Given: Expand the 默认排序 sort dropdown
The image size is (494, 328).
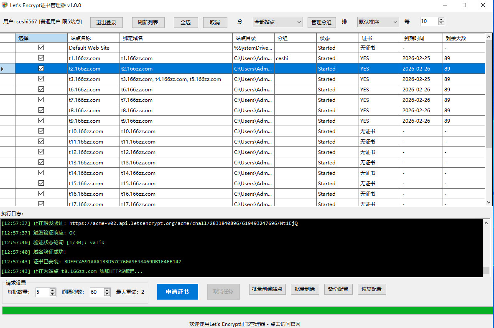Looking at the screenshot, I should tap(378, 22).
